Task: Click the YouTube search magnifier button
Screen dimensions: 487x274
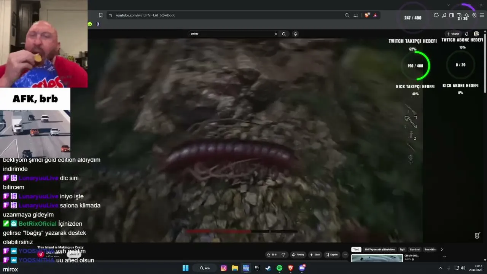Action: 284,34
